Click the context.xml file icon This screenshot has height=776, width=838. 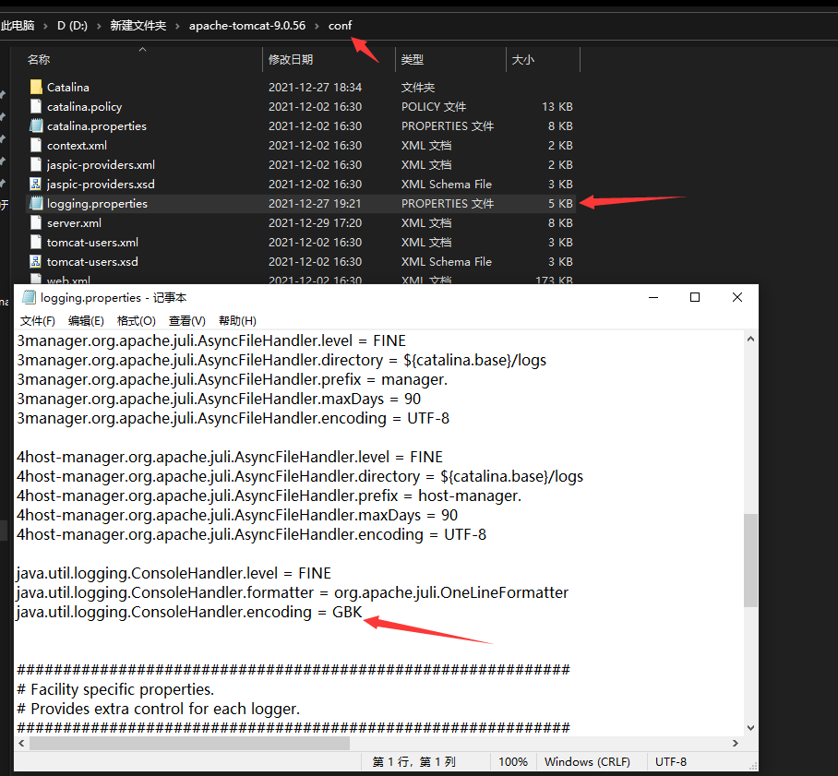34,145
